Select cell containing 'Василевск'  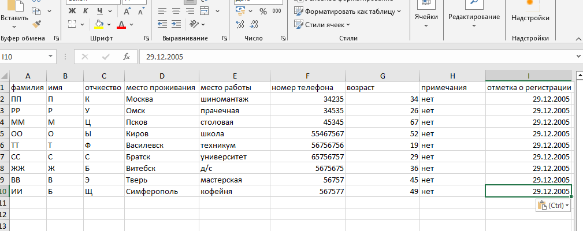[x=162, y=145]
